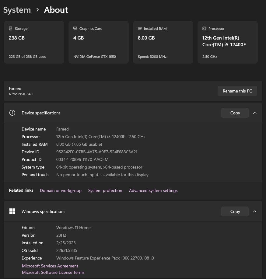Click the Windows logo icon

click(x=12, y=211)
